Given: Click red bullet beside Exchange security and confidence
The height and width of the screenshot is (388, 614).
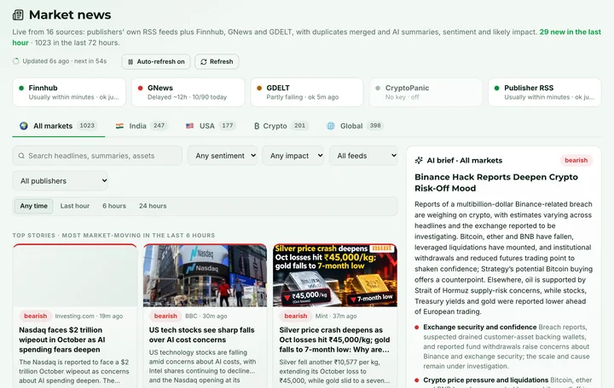Looking at the screenshot, I should pos(417,328).
